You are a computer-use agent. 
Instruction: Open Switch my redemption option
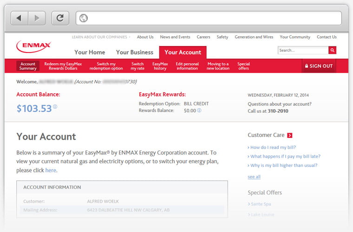click(106, 66)
